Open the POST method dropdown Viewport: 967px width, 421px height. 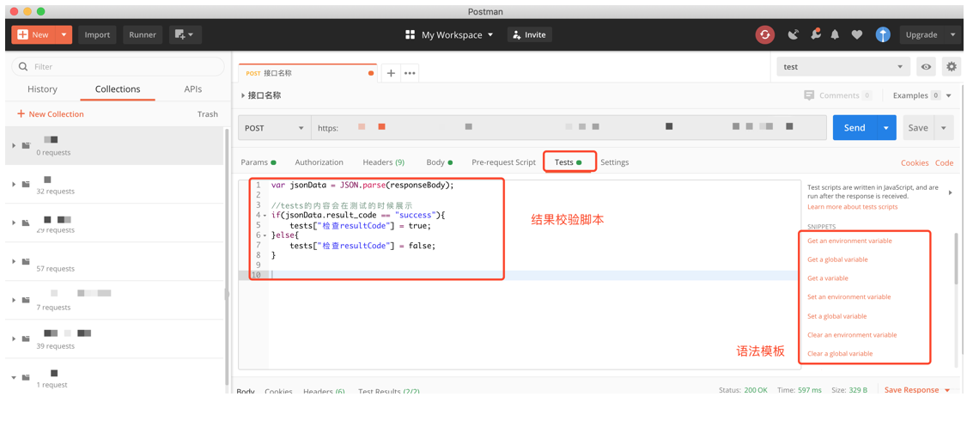click(274, 128)
